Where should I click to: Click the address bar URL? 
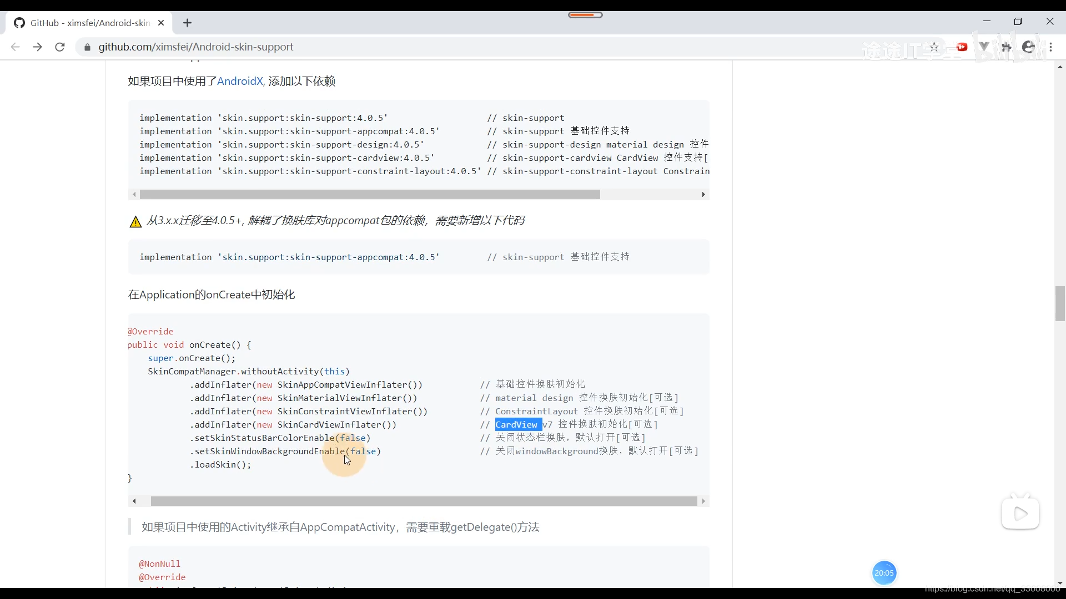pos(196,47)
